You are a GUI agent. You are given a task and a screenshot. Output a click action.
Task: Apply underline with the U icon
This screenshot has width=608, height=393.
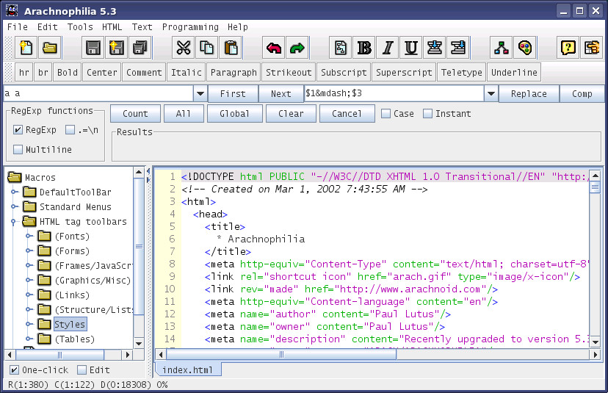tap(411, 48)
